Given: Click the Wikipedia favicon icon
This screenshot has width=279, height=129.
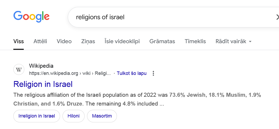Looking at the screenshot, I should point(19,70).
